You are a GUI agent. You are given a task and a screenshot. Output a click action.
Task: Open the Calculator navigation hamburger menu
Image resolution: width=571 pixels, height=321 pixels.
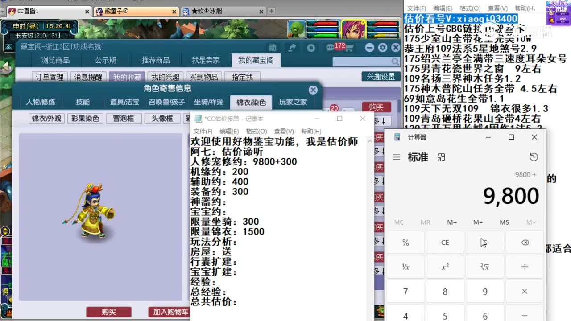tap(396, 157)
